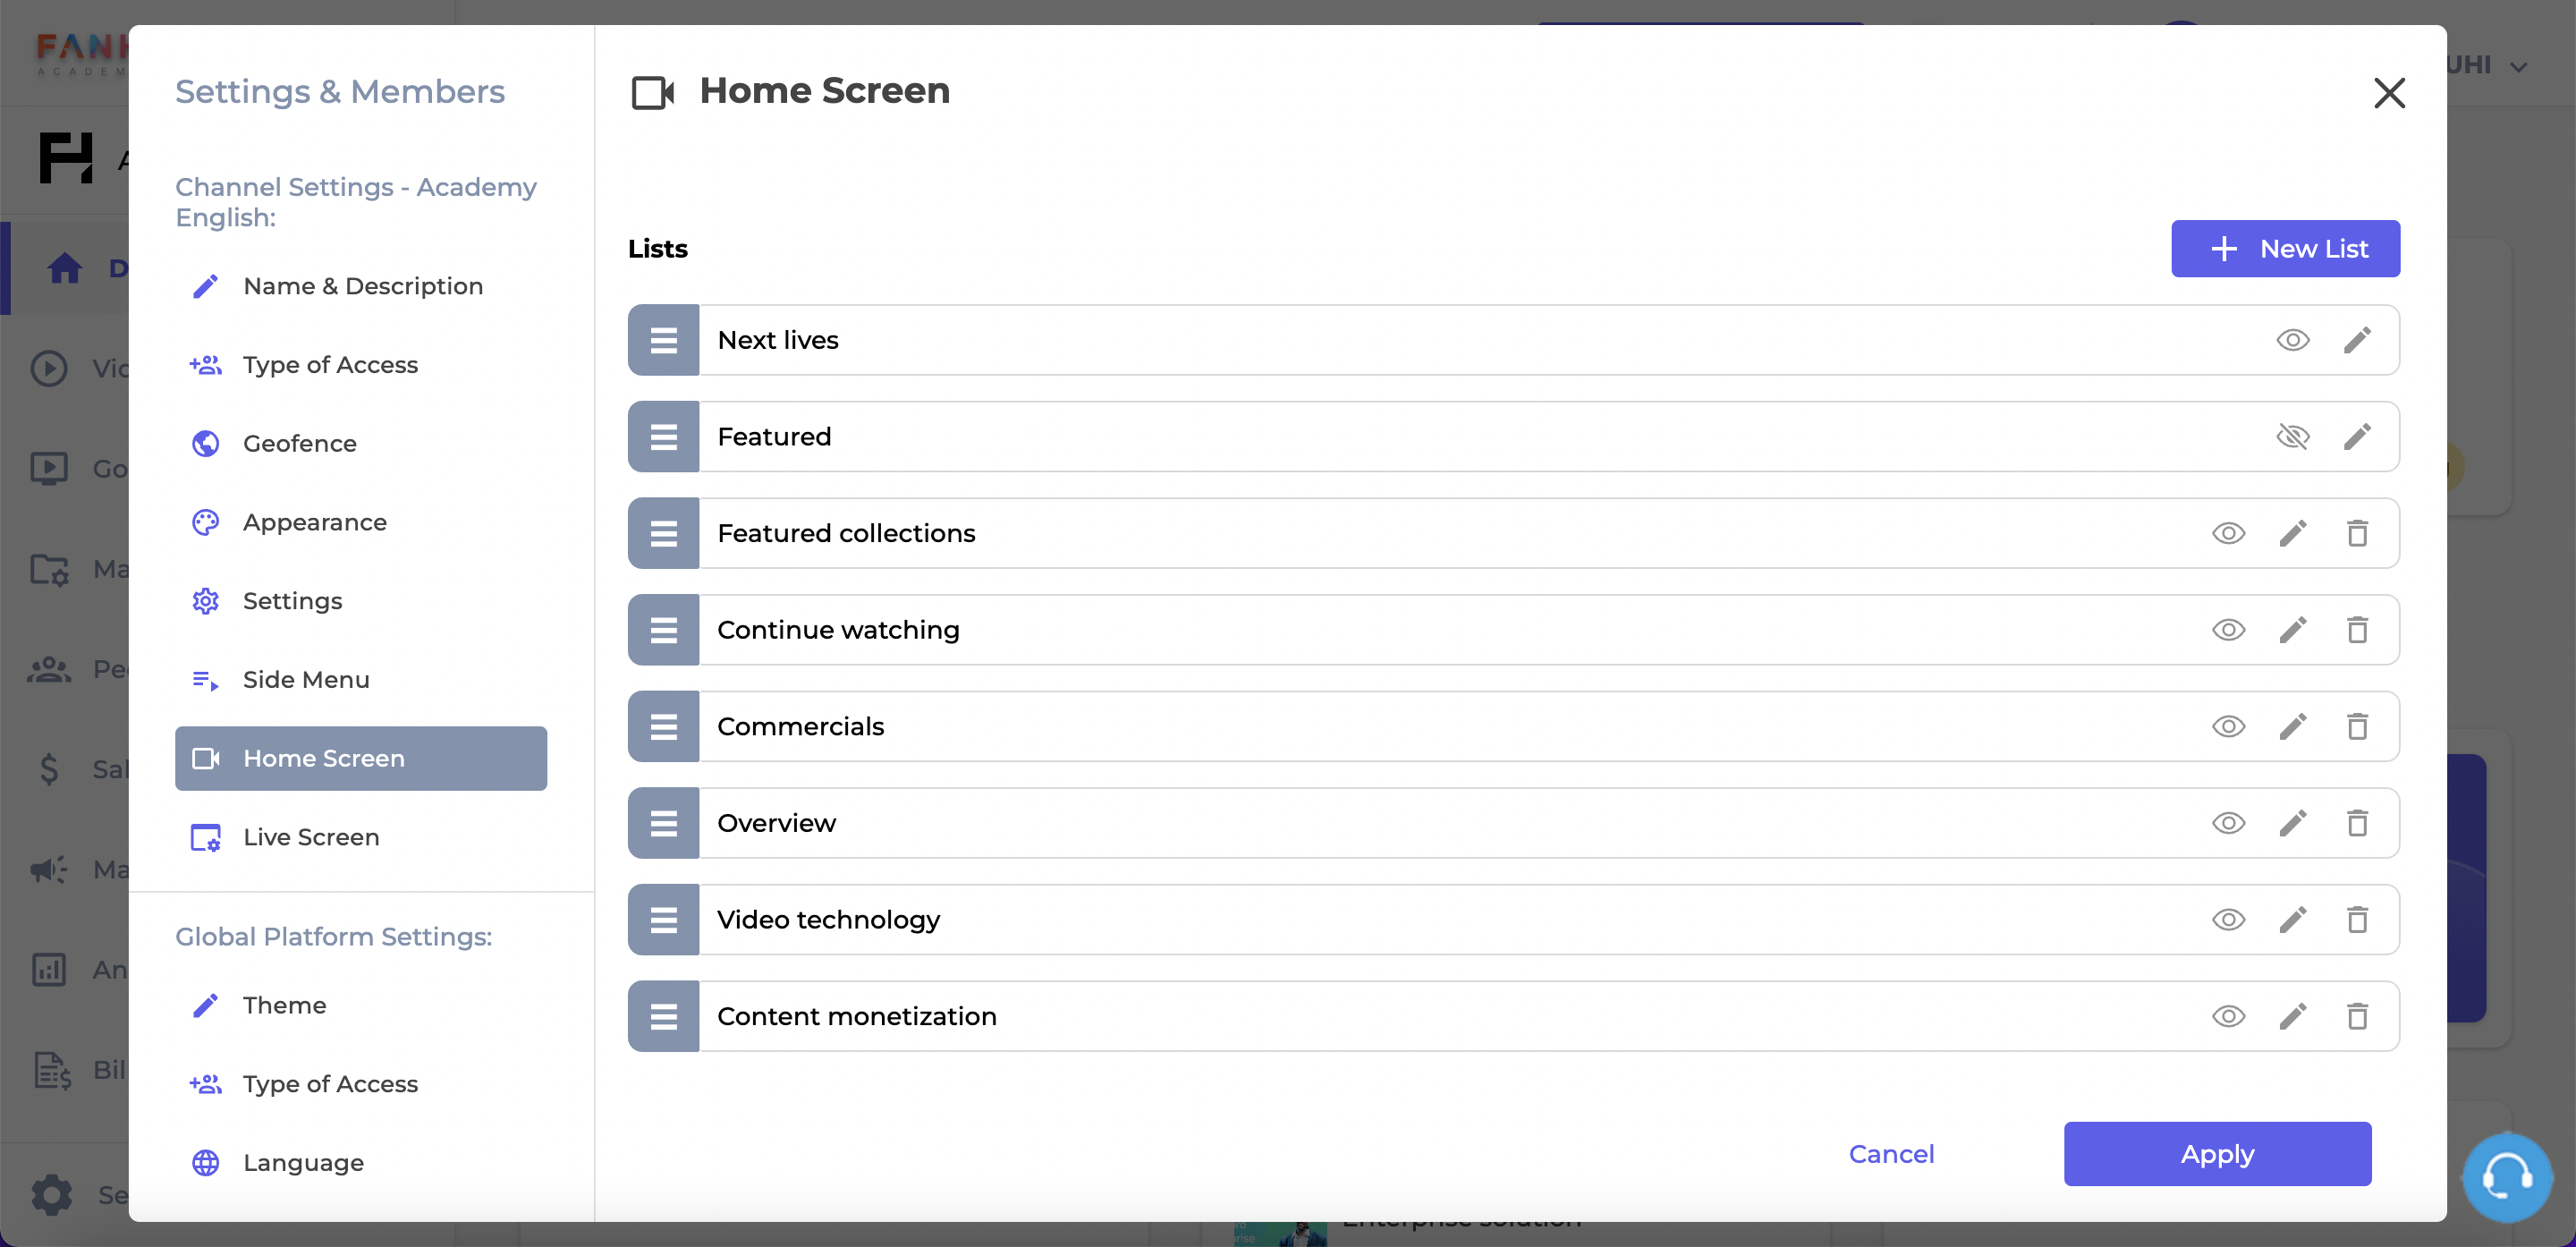
Task: Click the drag handle icon for 'Next lives'
Action: [662, 340]
